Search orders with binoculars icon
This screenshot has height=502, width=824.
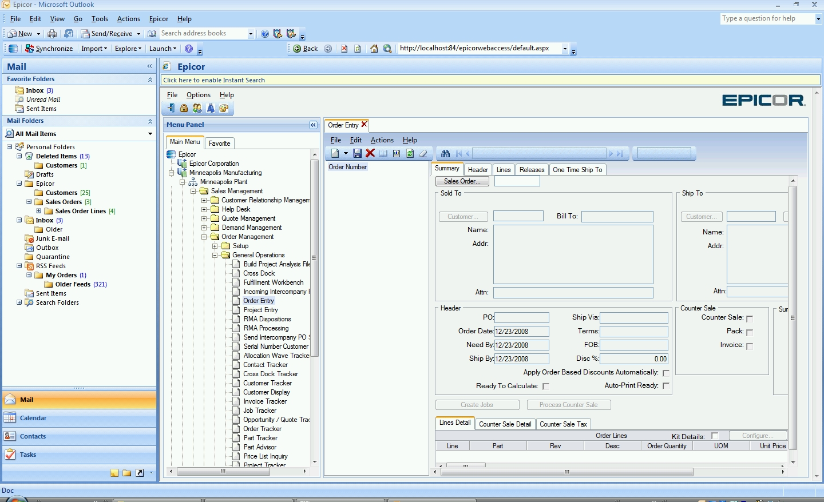pyautogui.click(x=445, y=153)
